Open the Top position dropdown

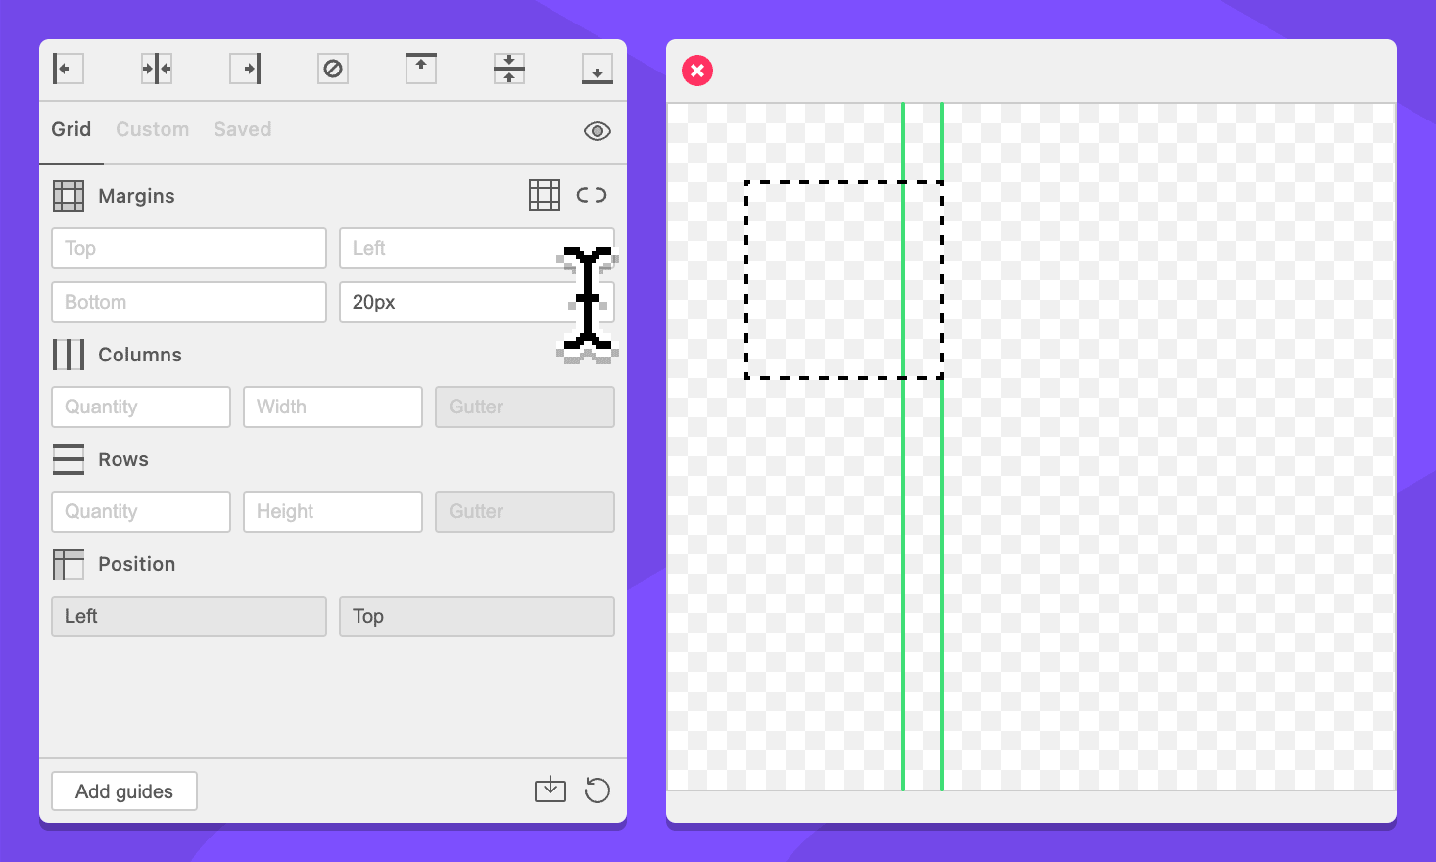(477, 616)
